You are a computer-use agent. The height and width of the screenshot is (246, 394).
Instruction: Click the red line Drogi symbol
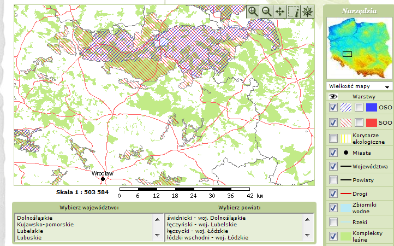pos(346,194)
